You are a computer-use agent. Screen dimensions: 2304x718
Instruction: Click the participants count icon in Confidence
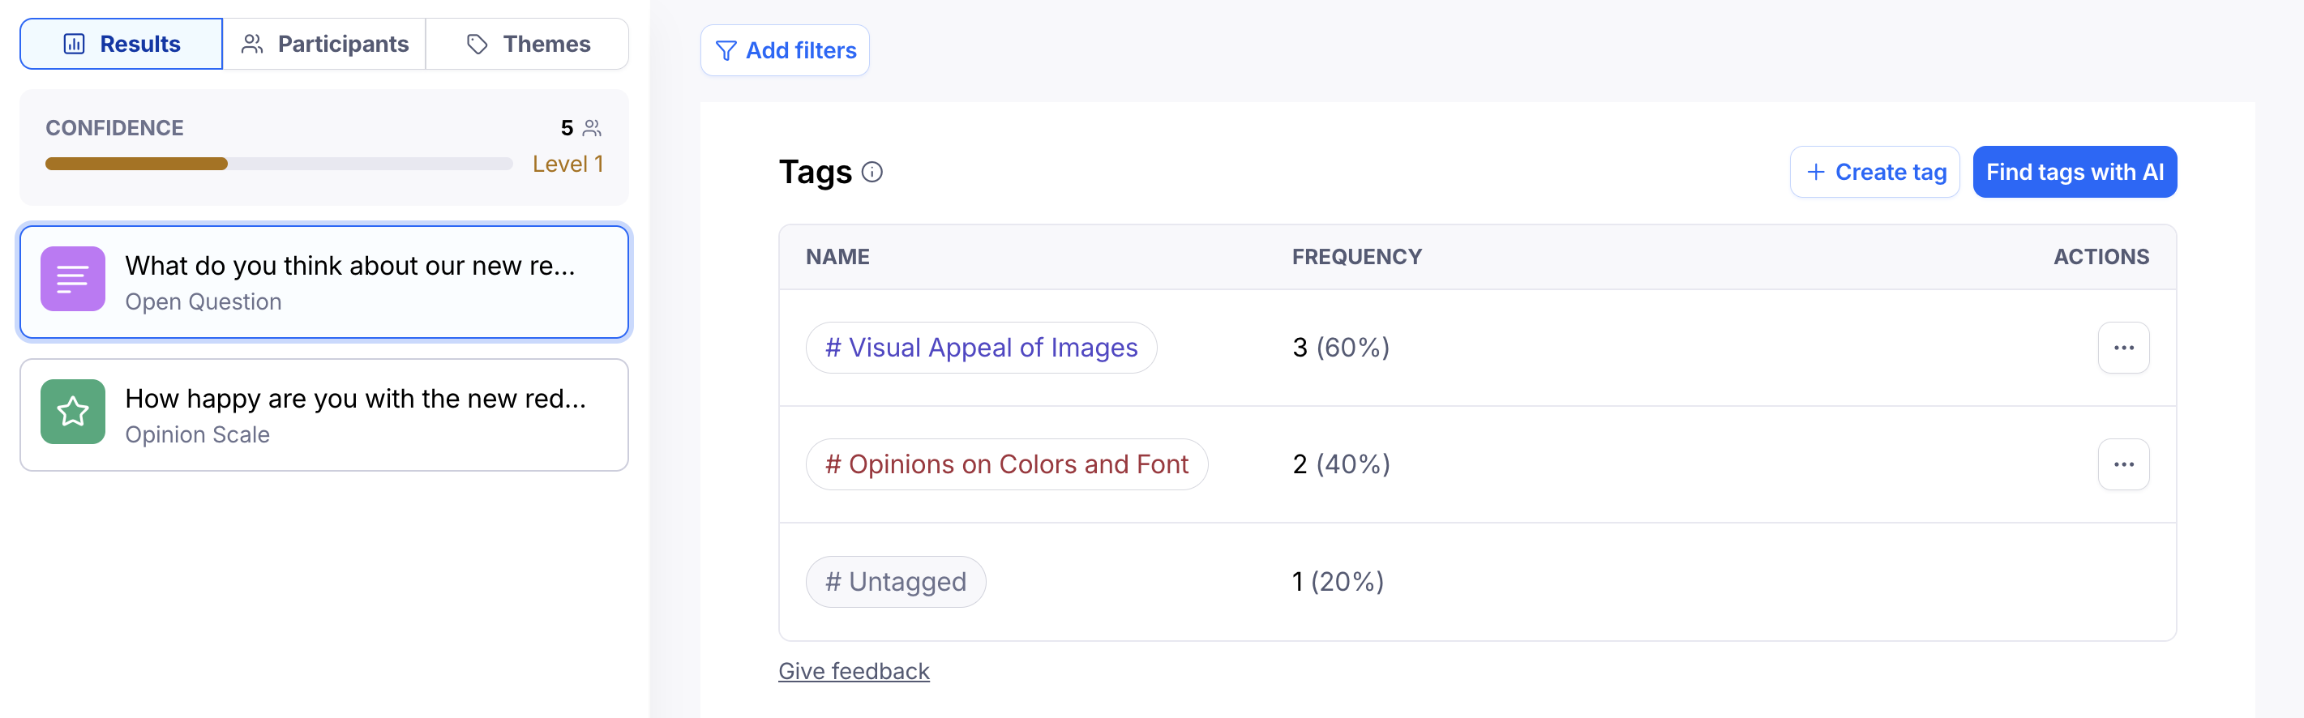point(592,129)
